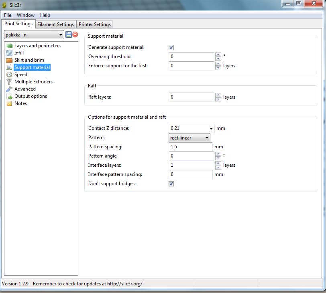Screen dimensions: 326x293
Task: Click the Overhang threshold input field
Action: (192, 57)
